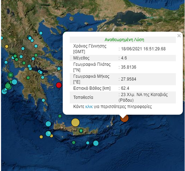Select the largest cyan marker south of Crete

[x=96, y=143]
